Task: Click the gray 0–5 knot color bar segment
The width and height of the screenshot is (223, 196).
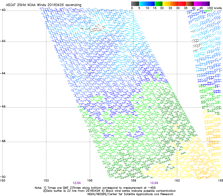Action: pos(135,4)
